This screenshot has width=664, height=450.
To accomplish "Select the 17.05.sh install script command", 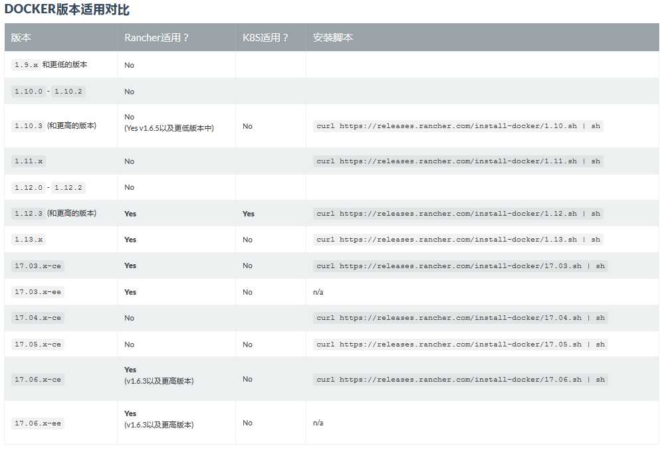I will click(461, 344).
